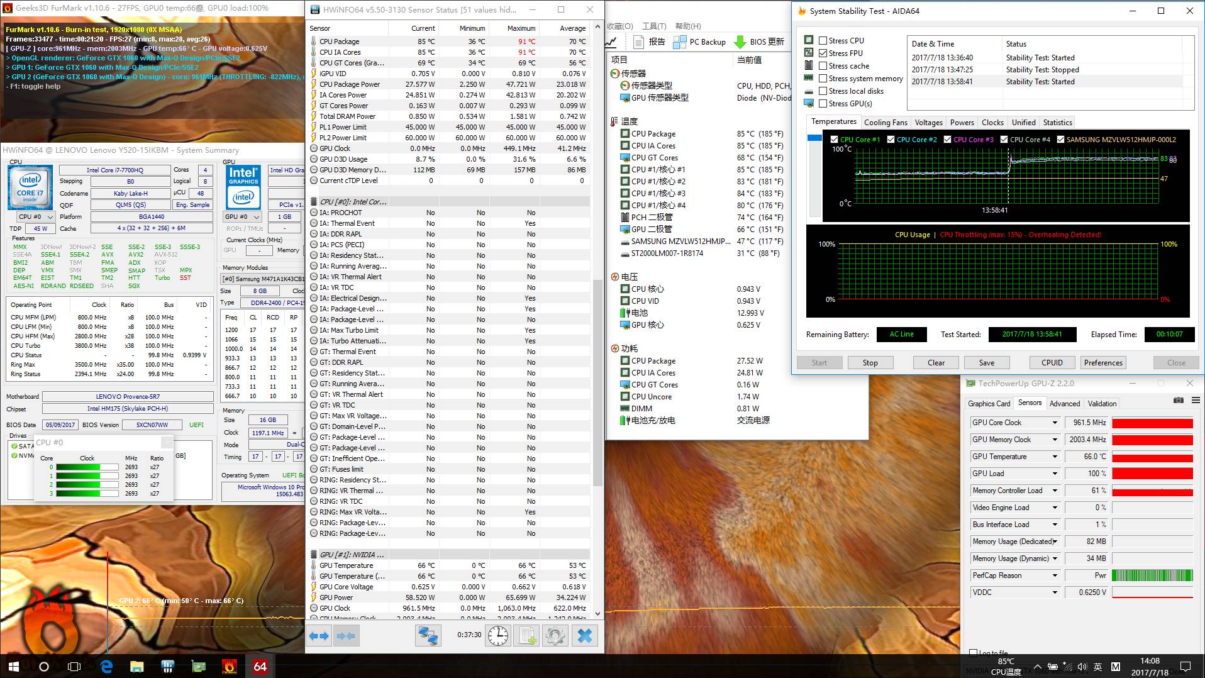Uncheck the Stress FPU checkbox
The height and width of the screenshot is (678, 1205).
823,53
